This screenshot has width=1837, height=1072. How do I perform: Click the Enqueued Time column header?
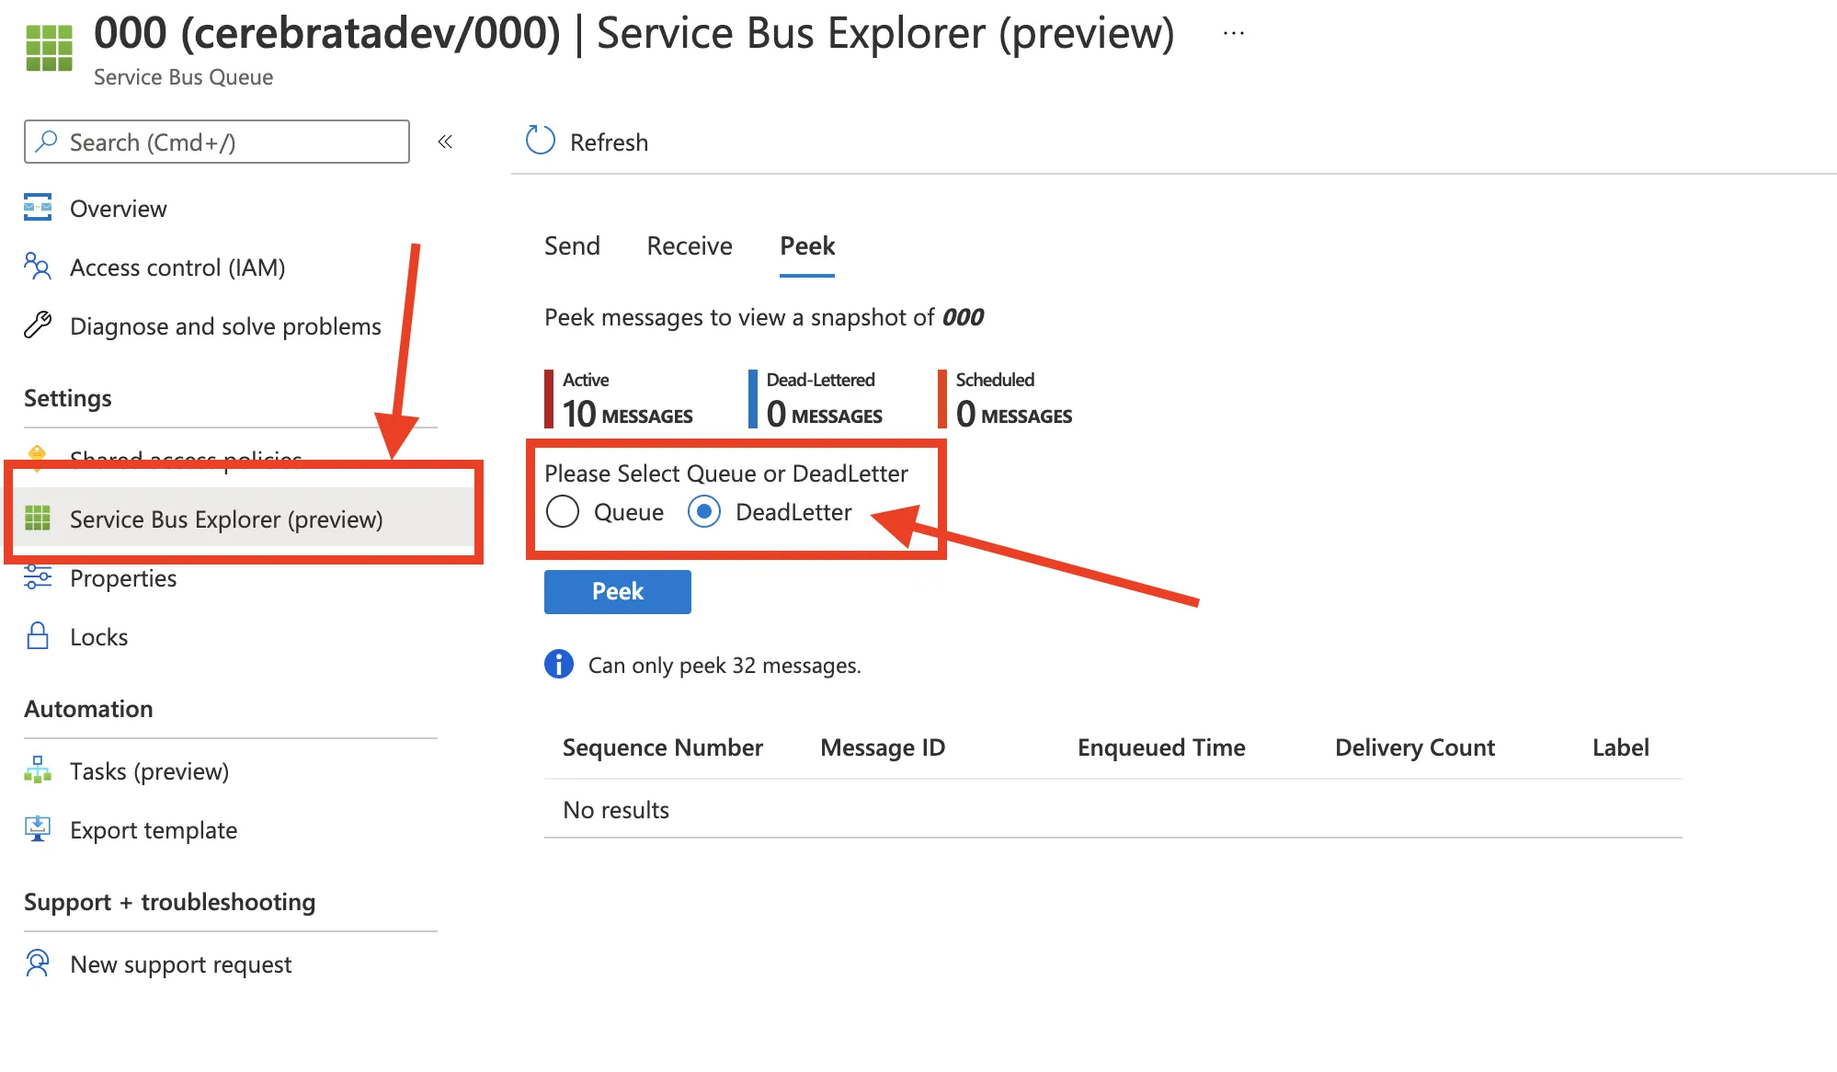pyautogui.click(x=1160, y=747)
